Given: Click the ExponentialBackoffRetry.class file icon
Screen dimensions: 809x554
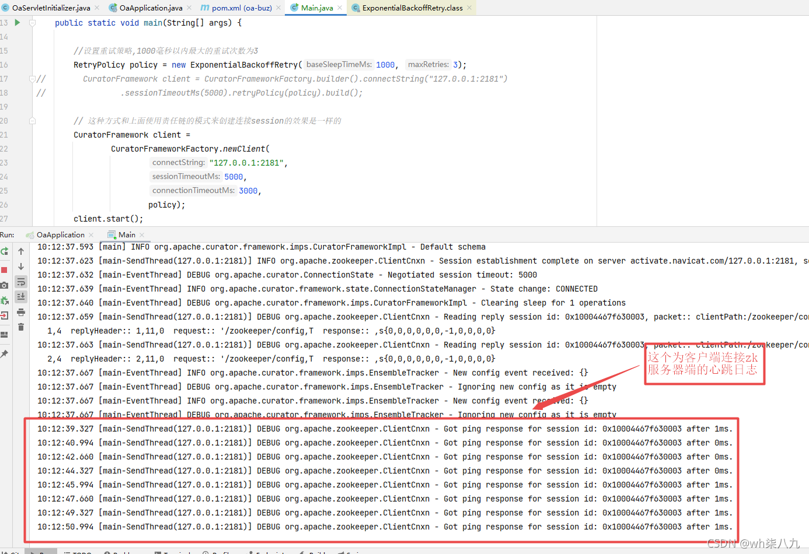Looking at the screenshot, I should click(355, 8).
